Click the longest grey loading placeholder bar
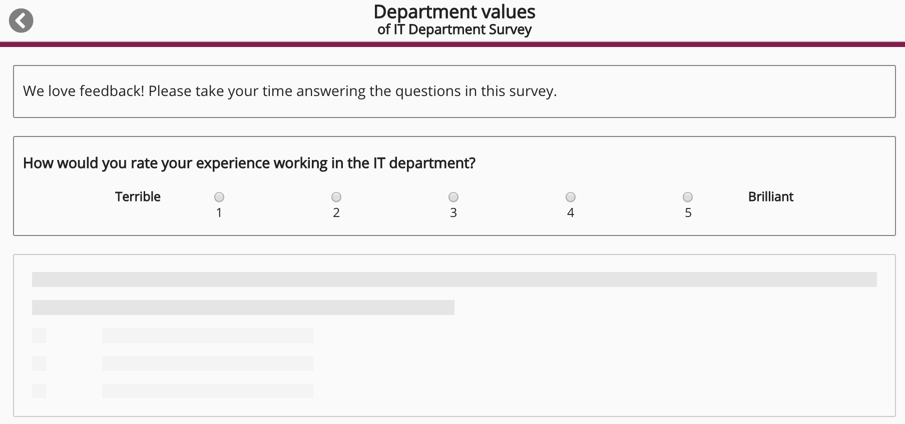The image size is (905, 424). click(x=454, y=279)
